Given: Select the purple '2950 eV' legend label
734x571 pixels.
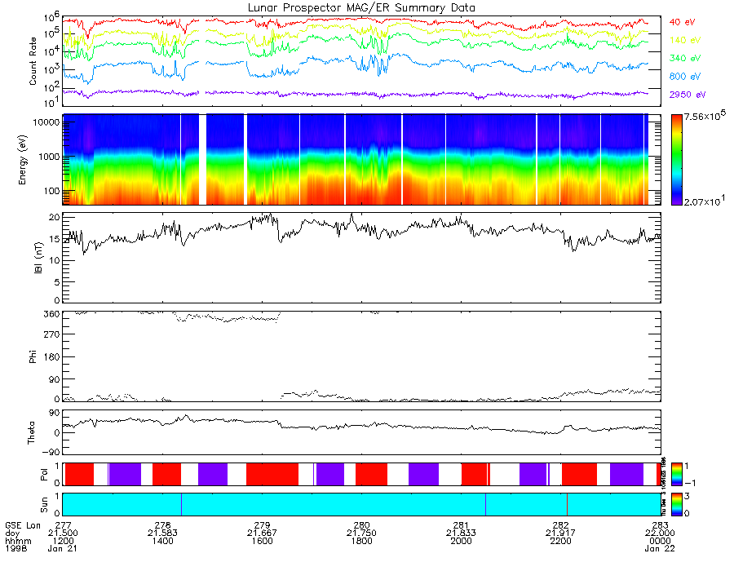Looking at the screenshot, I should point(688,95).
